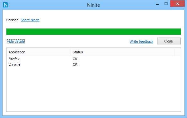Screen dimensions: 187x118
Task: Sort by the Status column header
Action: [122, 52]
